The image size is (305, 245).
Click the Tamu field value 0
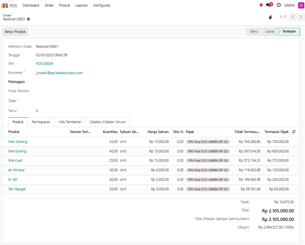coord(37,111)
